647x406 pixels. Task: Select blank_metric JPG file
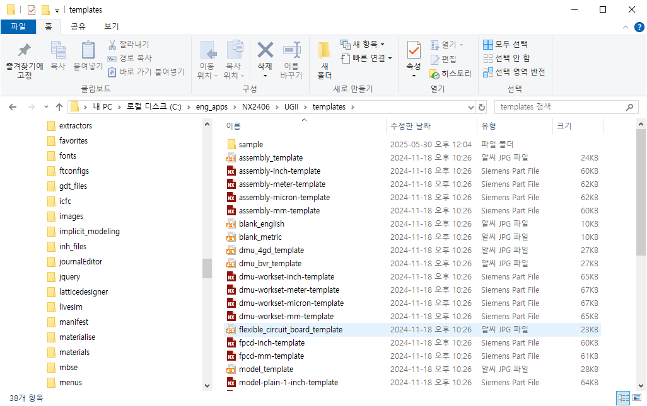coord(260,237)
